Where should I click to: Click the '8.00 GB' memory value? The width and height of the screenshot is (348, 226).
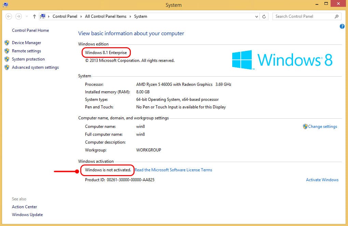pos(143,92)
